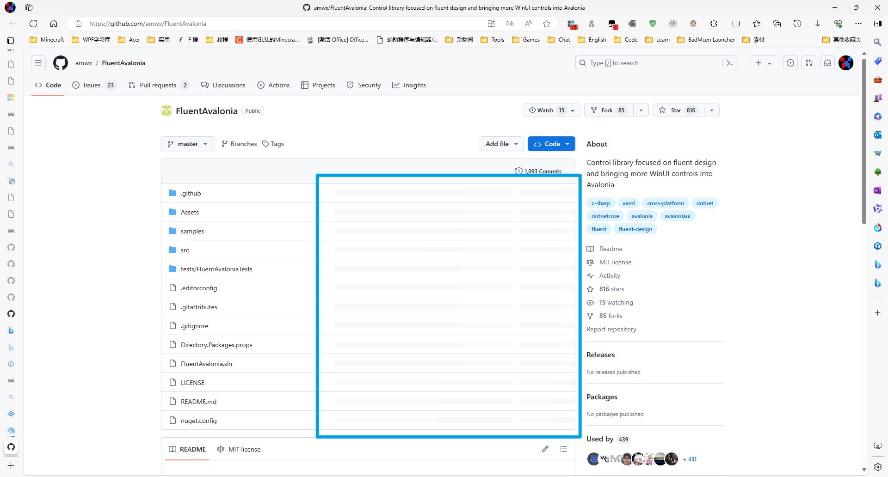
Task: Open the Discussions tab
Action: pyautogui.click(x=223, y=85)
